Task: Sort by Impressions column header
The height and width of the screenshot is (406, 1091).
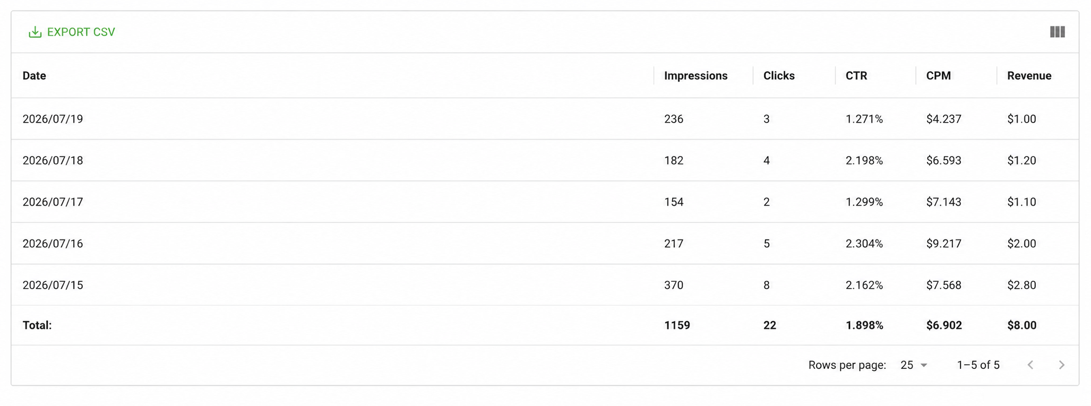Action: (695, 75)
